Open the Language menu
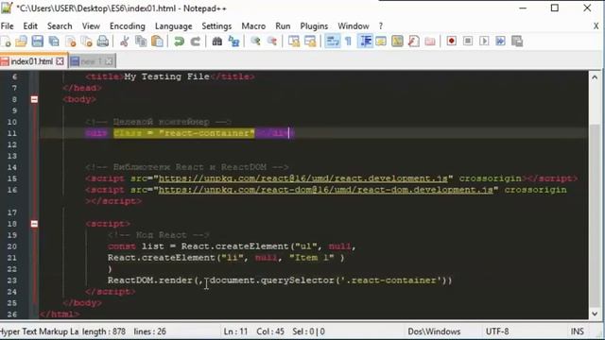 coord(174,25)
